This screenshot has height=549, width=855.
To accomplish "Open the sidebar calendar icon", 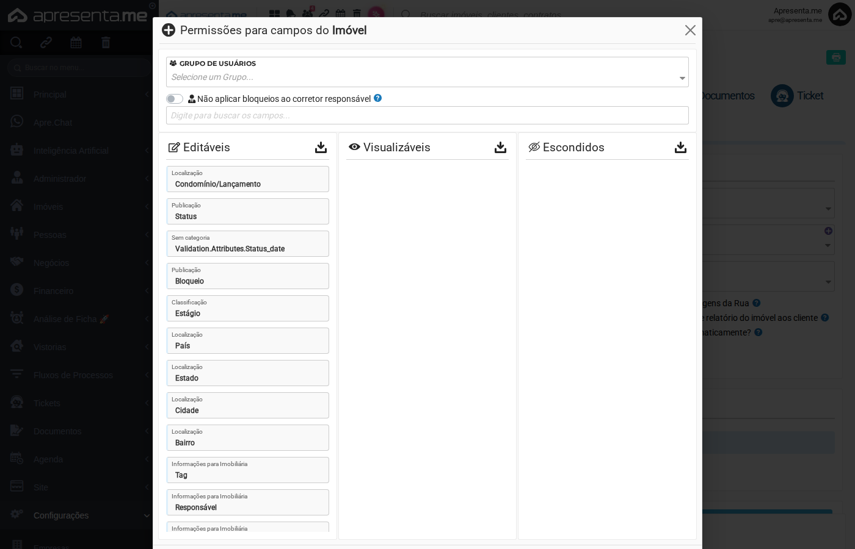I will [x=76, y=42].
